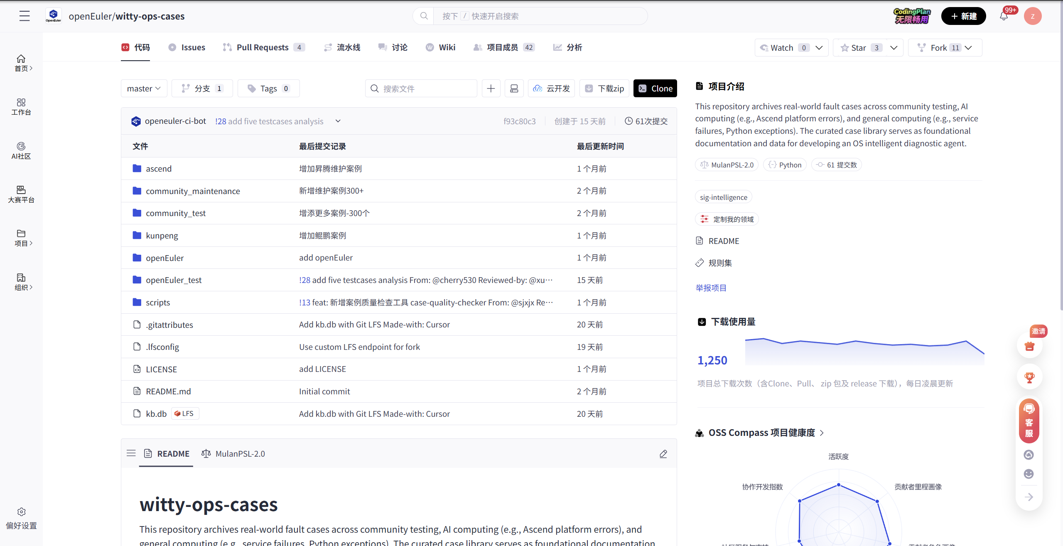Open the hamburger menu at top left
Image resolution: width=1063 pixels, height=546 pixels.
25,16
